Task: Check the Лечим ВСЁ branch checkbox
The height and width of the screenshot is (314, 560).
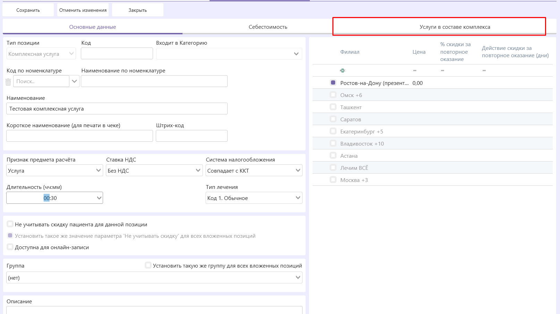Action: 333,167
